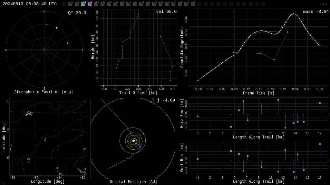Click station marker 07 on map
The height and width of the screenshot is (185, 330).
pyautogui.click(x=85, y=152)
